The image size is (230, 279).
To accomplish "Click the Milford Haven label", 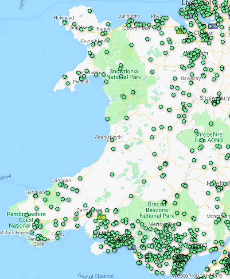I will [x=15, y=233].
